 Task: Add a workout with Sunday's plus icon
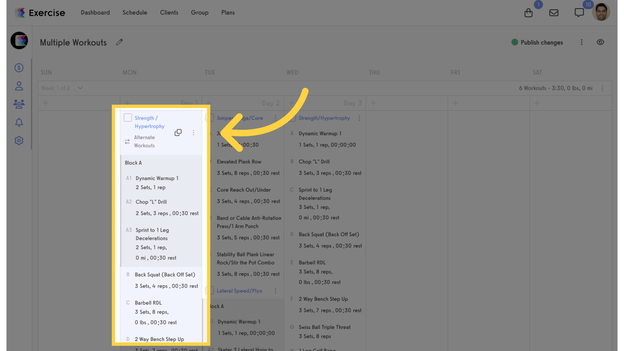(x=46, y=103)
